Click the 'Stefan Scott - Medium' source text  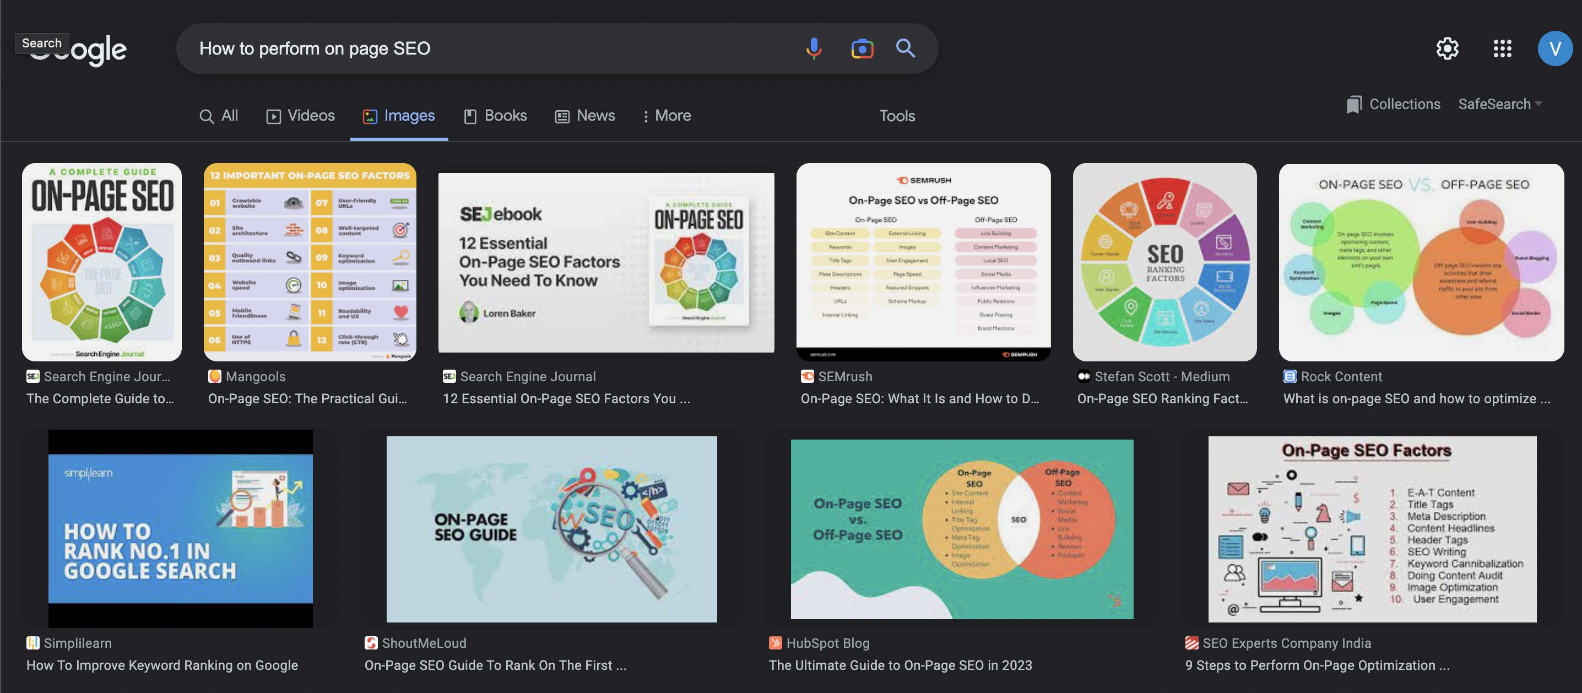tap(1162, 377)
